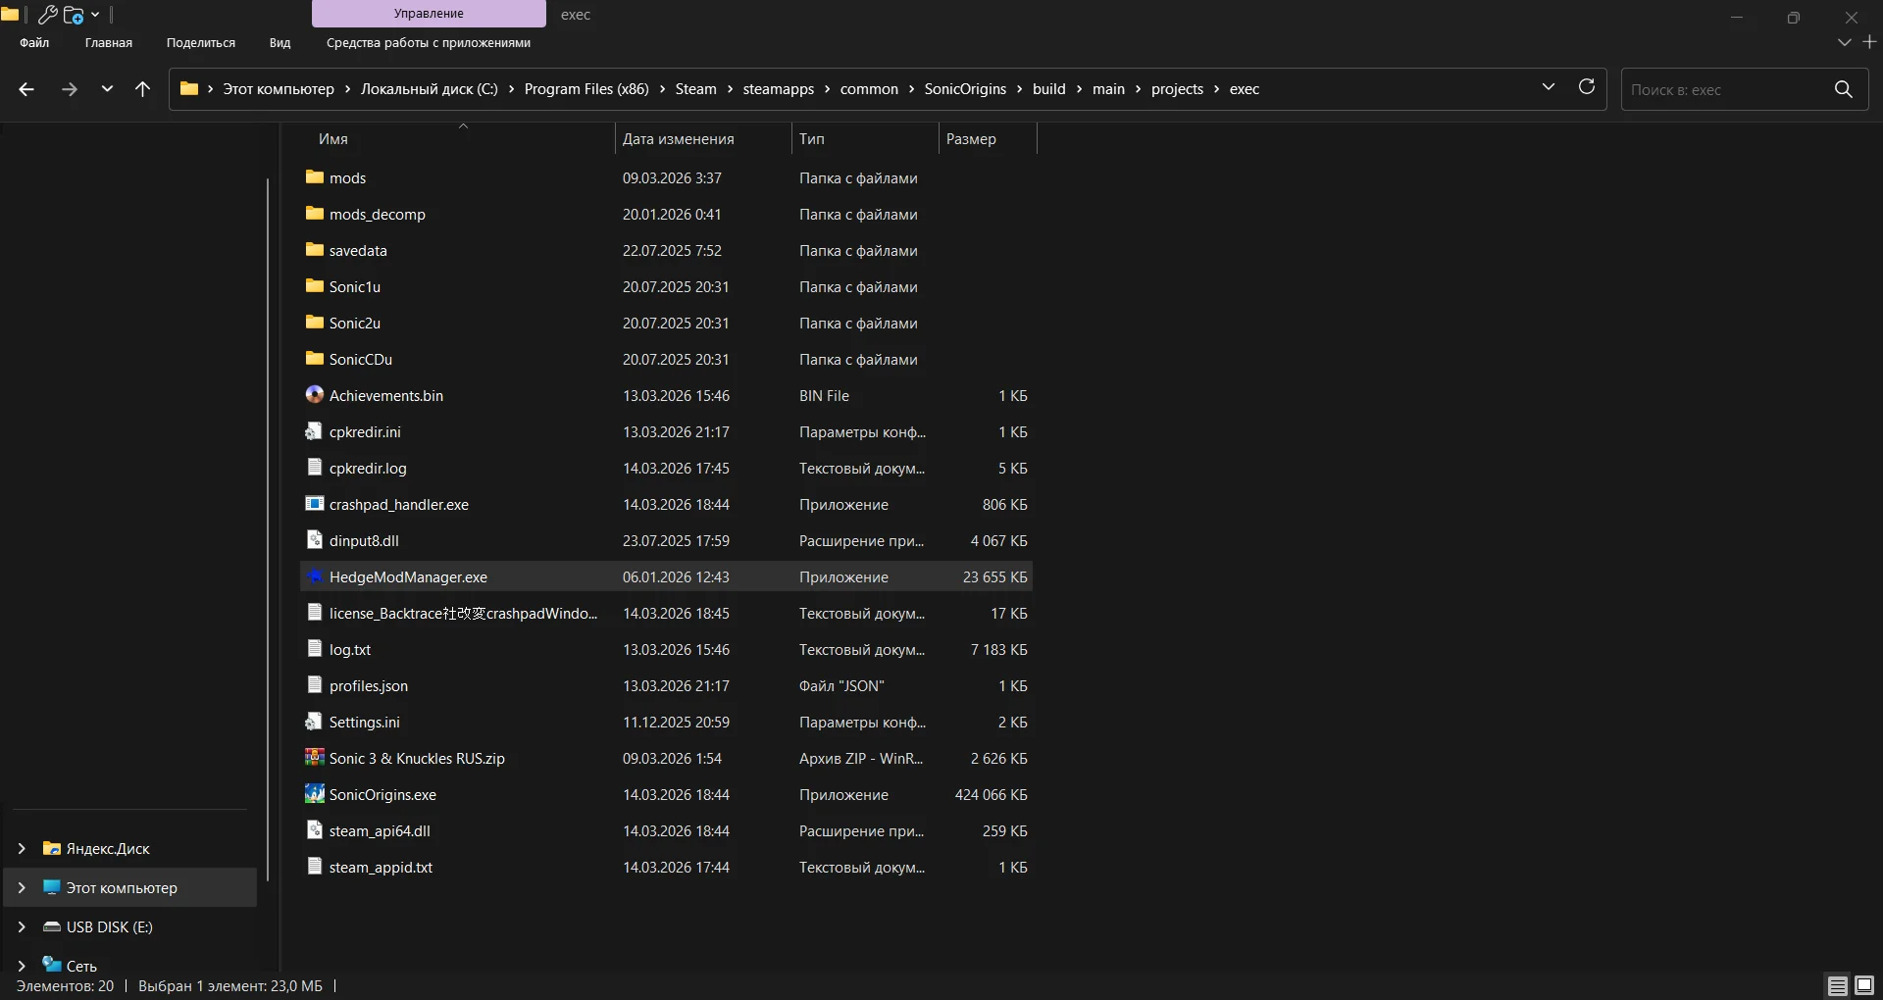Click the Achievements.bin file icon
1883x1000 pixels.
[314, 395]
